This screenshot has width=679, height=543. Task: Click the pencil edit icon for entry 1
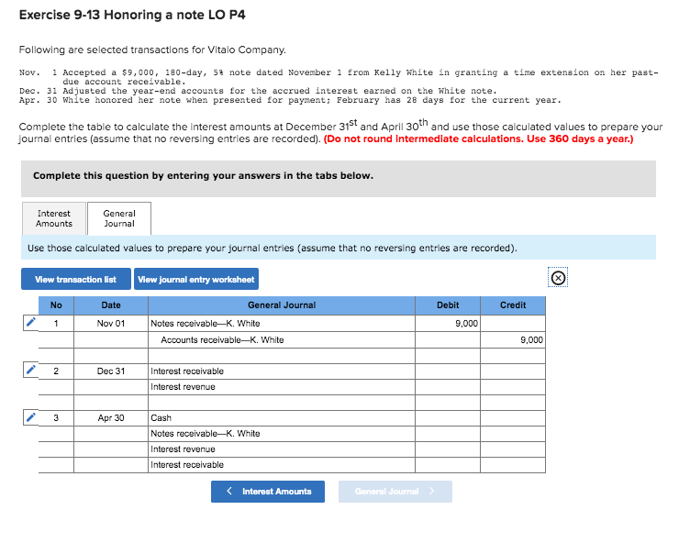click(31, 323)
